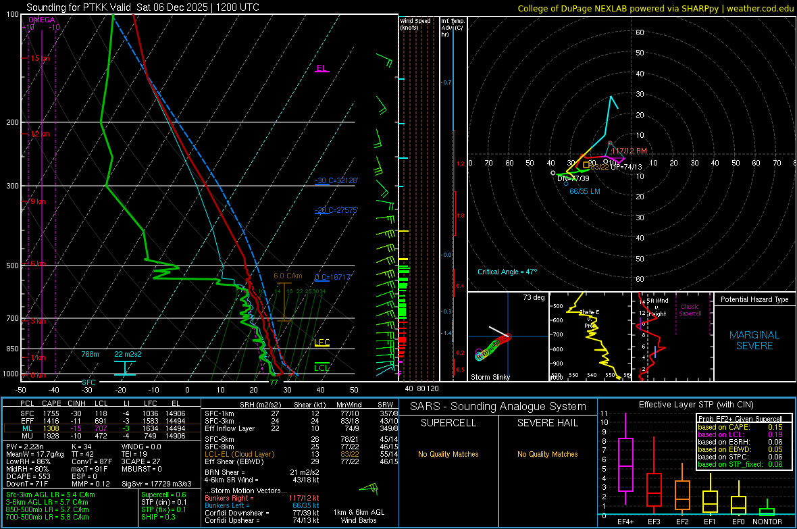Click the 'SigSvr = 17729 m3/s3' value
This screenshot has height=529, width=797.
pyautogui.click(x=157, y=484)
